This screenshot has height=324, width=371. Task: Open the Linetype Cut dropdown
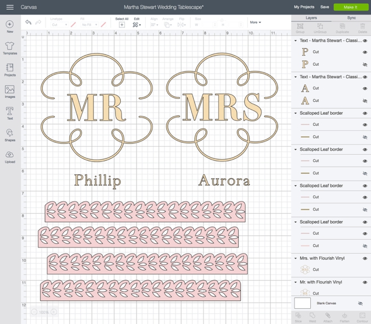[60, 25]
